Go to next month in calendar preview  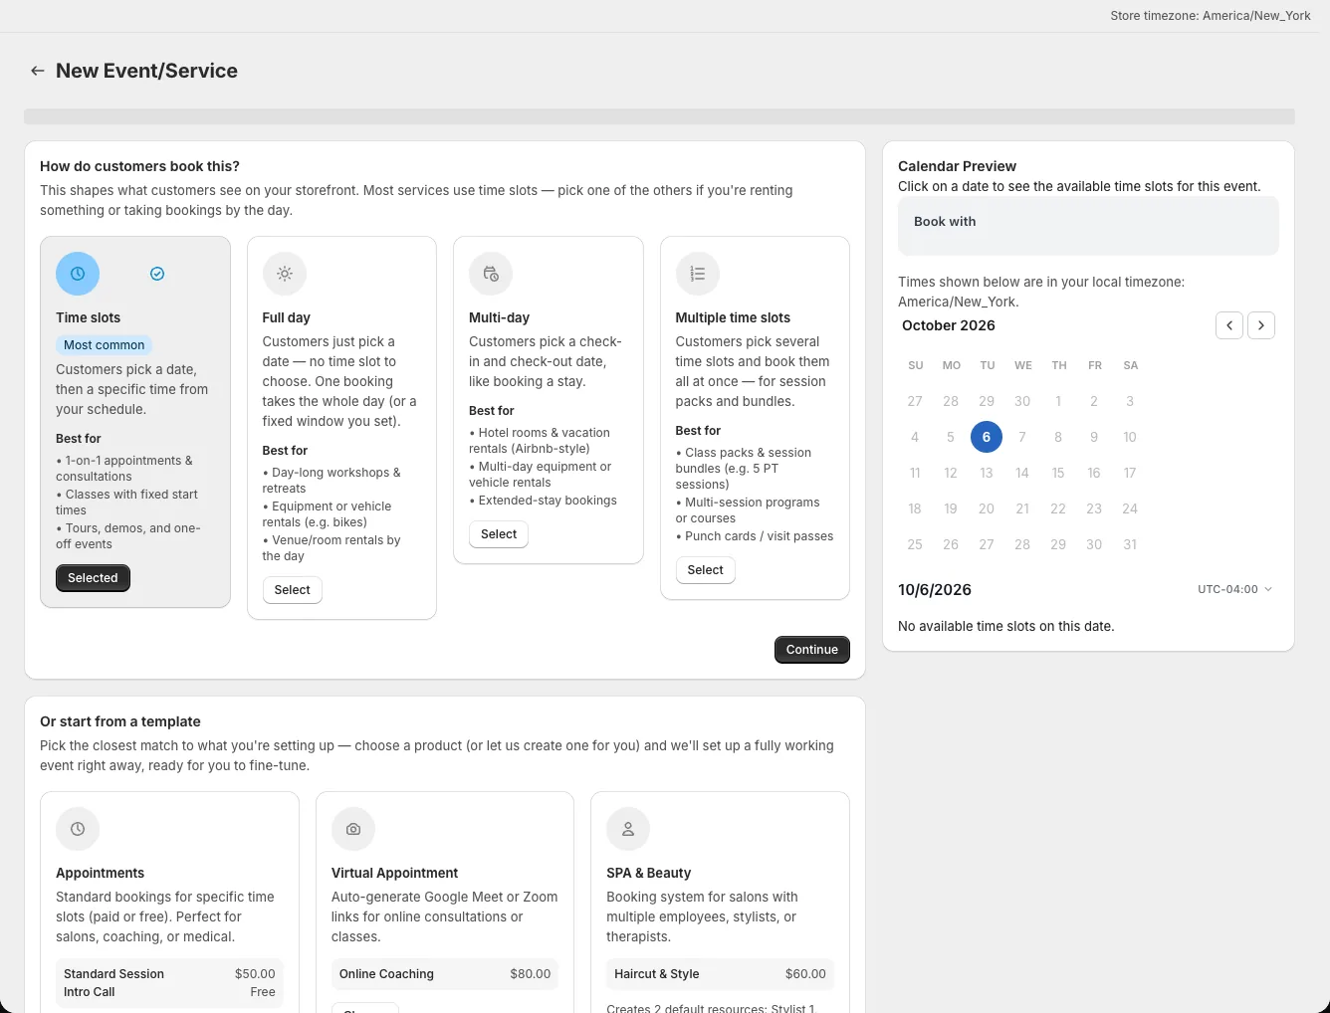(1261, 325)
